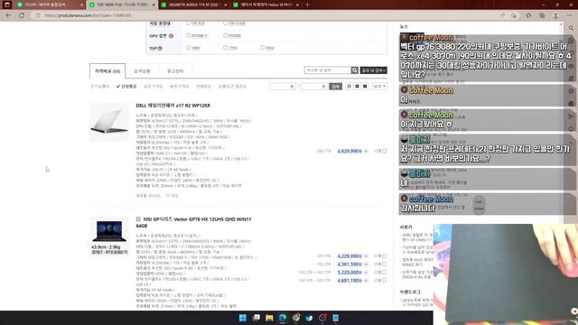Open MSI Vector GP76 HX 12UHS product link

194,222
